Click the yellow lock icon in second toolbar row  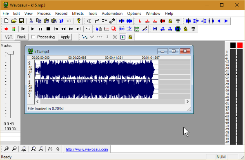[185, 29]
